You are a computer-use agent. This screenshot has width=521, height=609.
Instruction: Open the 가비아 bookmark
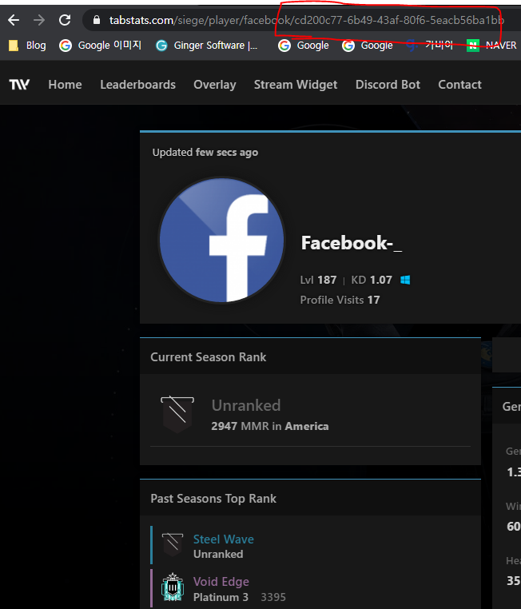pos(429,46)
